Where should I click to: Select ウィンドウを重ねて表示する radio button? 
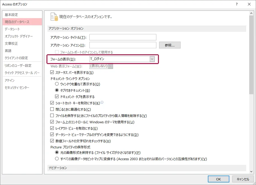(x=57, y=84)
